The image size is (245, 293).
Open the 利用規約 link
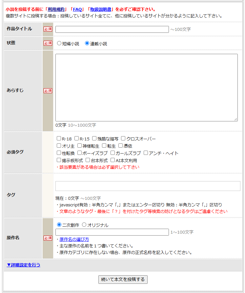tap(56, 9)
